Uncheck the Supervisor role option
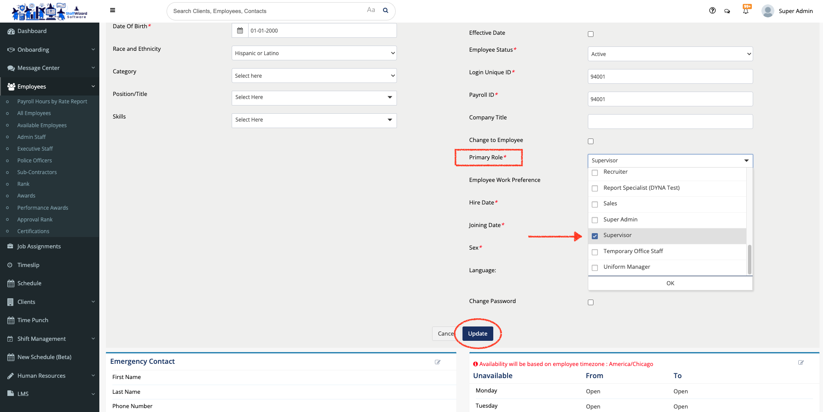This screenshot has height=412, width=823. coord(595,236)
